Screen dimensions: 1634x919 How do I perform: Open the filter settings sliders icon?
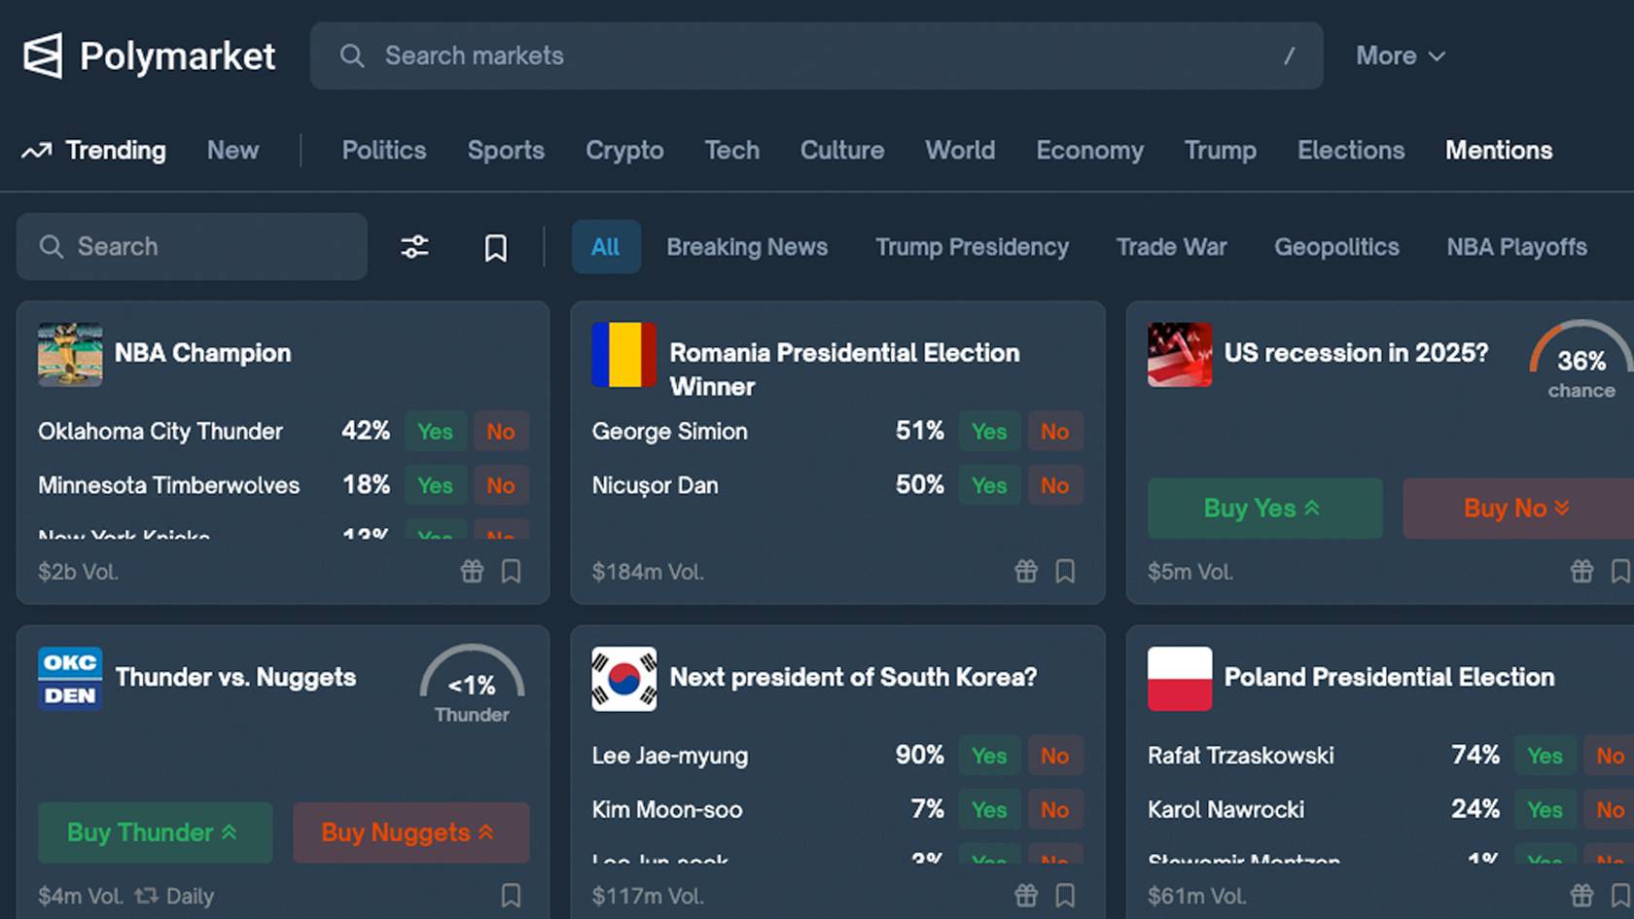coord(414,247)
